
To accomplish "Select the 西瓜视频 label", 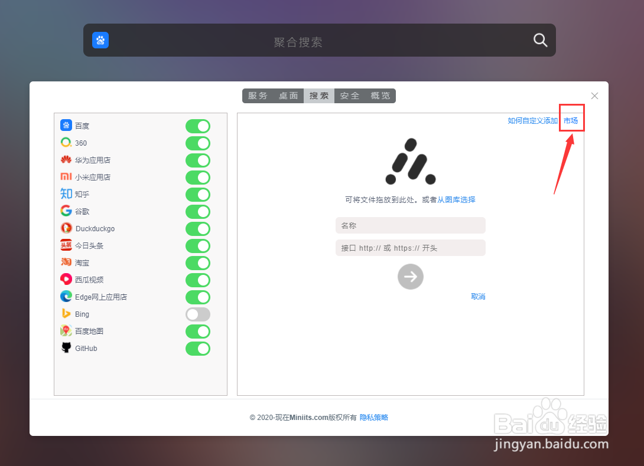I will pos(89,280).
